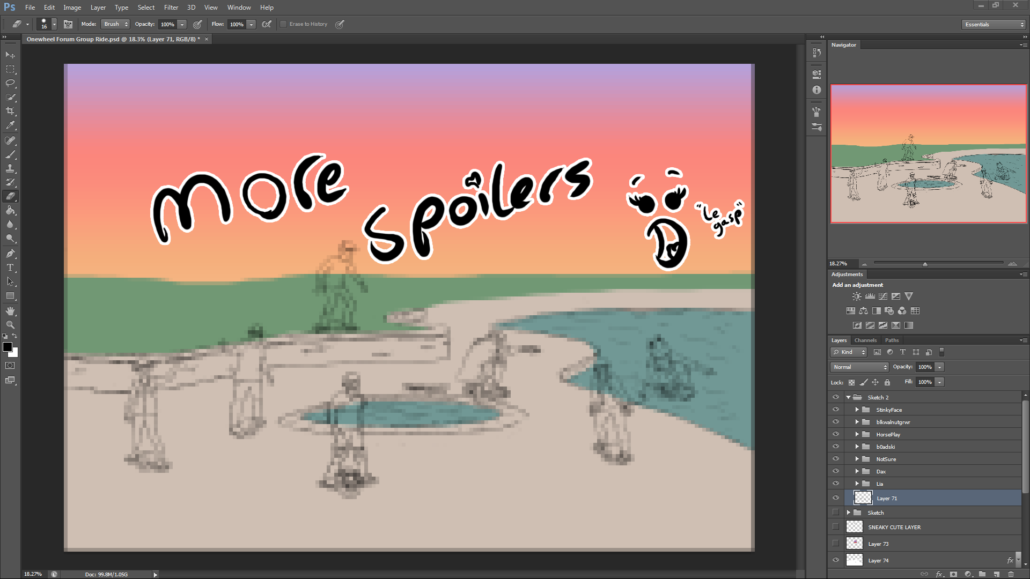Image resolution: width=1030 pixels, height=579 pixels.
Task: Open the Filter menu
Action: (171, 8)
